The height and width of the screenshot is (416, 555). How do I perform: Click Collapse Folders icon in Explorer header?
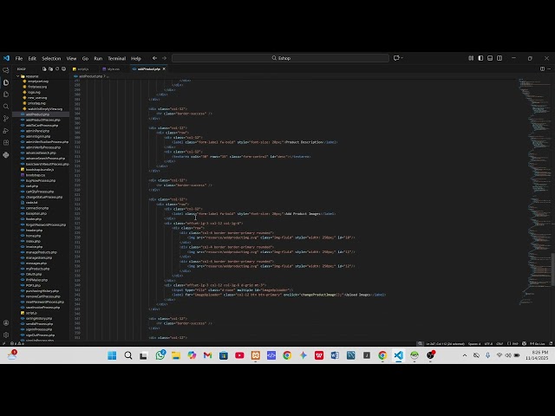[63, 69]
